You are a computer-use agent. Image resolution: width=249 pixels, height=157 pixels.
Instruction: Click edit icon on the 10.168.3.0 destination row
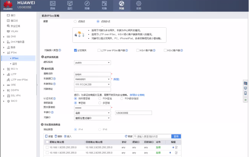pyautogui.click(x=176, y=147)
